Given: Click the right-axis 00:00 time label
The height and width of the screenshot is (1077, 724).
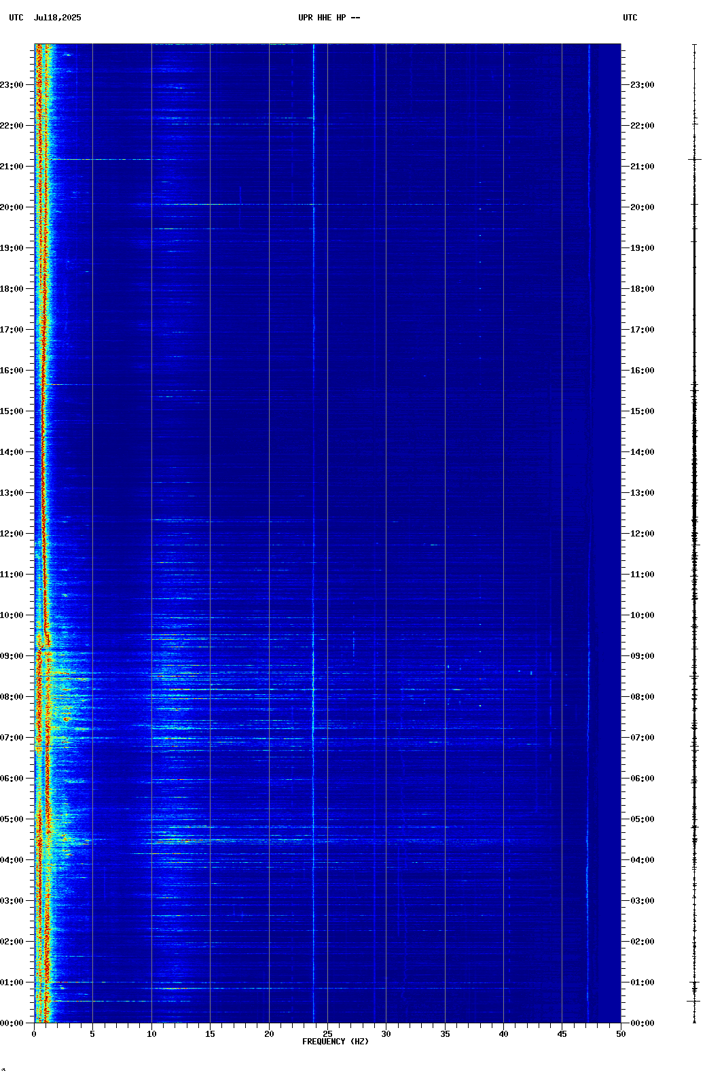Looking at the screenshot, I should 642,1023.
